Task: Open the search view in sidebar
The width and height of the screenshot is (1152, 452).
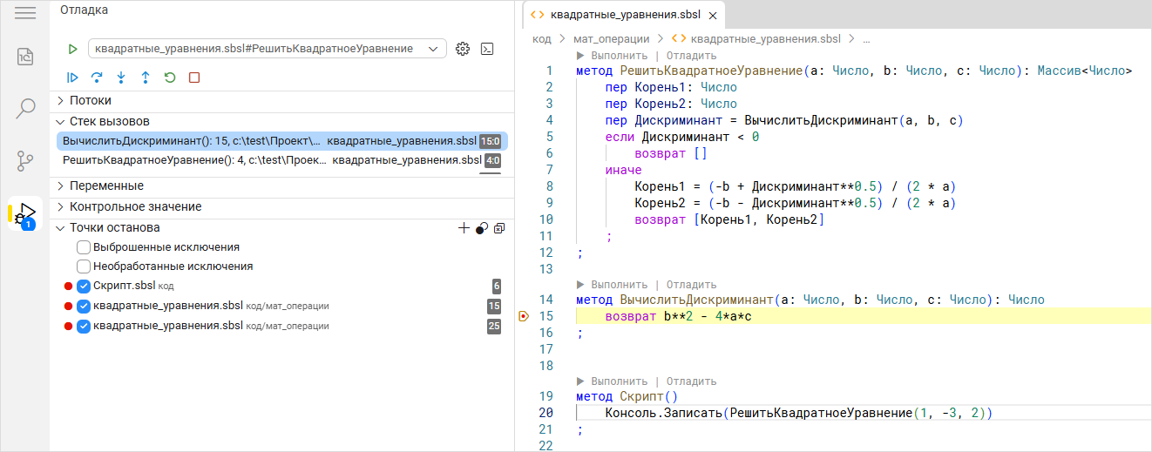Action: pyautogui.click(x=26, y=108)
